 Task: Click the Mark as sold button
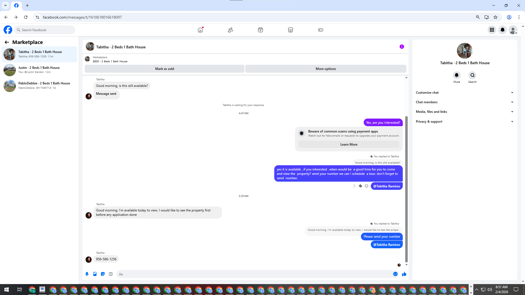point(164,69)
